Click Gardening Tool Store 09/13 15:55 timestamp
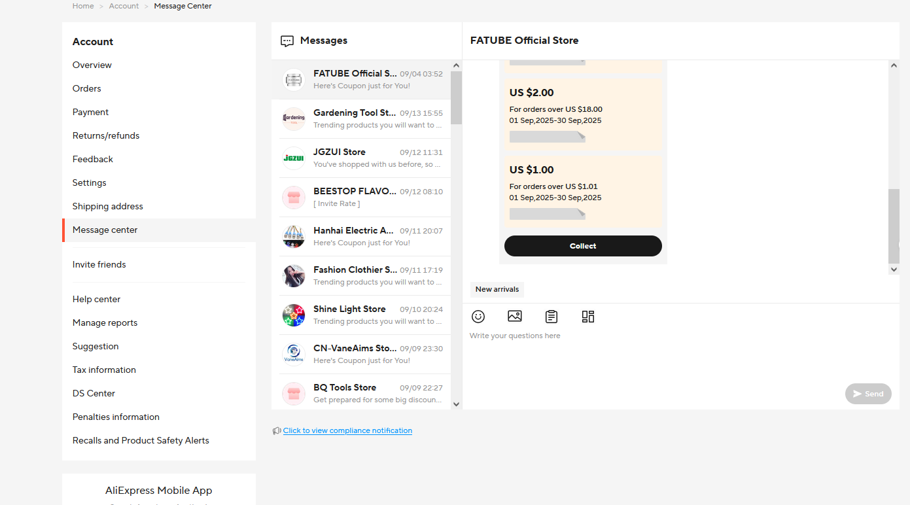 click(421, 113)
